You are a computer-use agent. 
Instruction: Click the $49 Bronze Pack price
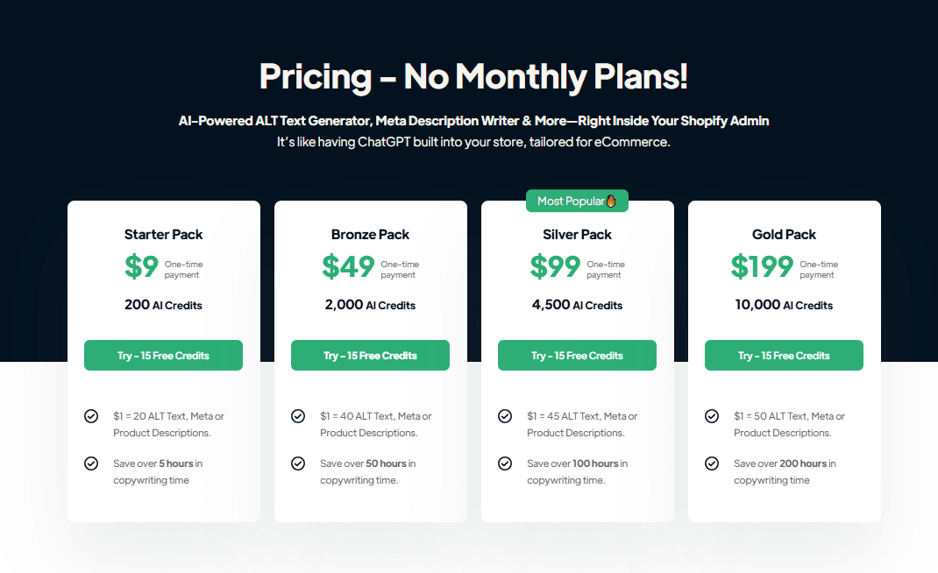[x=348, y=266]
